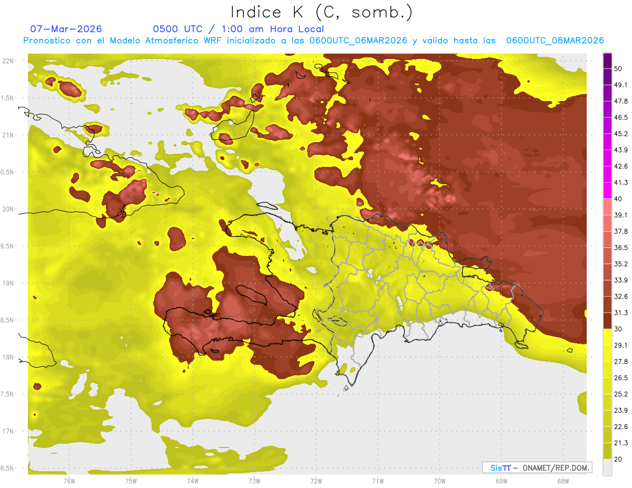Click the '33.9' value on the color scale
The height and width of the screenshot is (488, 632).
(621, 280)
